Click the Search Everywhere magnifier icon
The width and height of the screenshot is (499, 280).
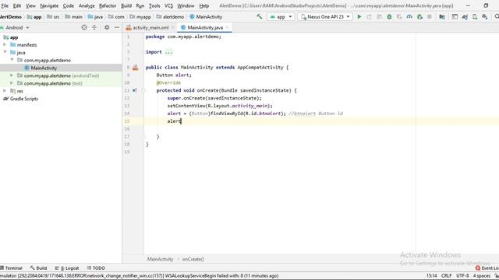click(497, 17)
